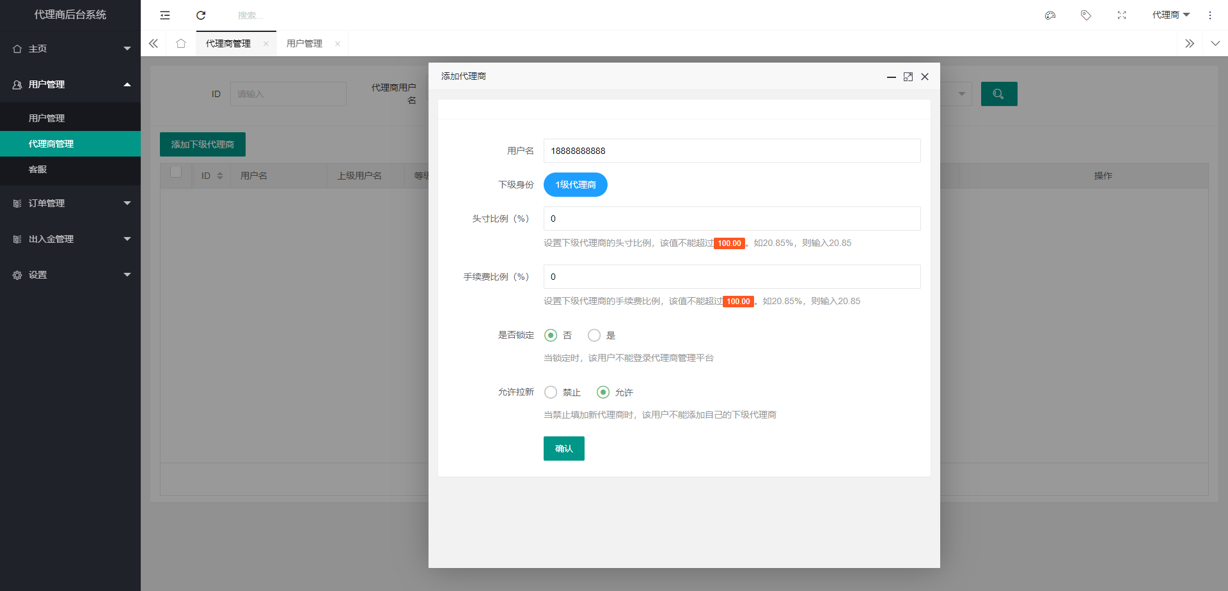Viewport: 1228px width, 591px height.
Task: Click the 1级代理商 identity button
Action: [575, 185]
